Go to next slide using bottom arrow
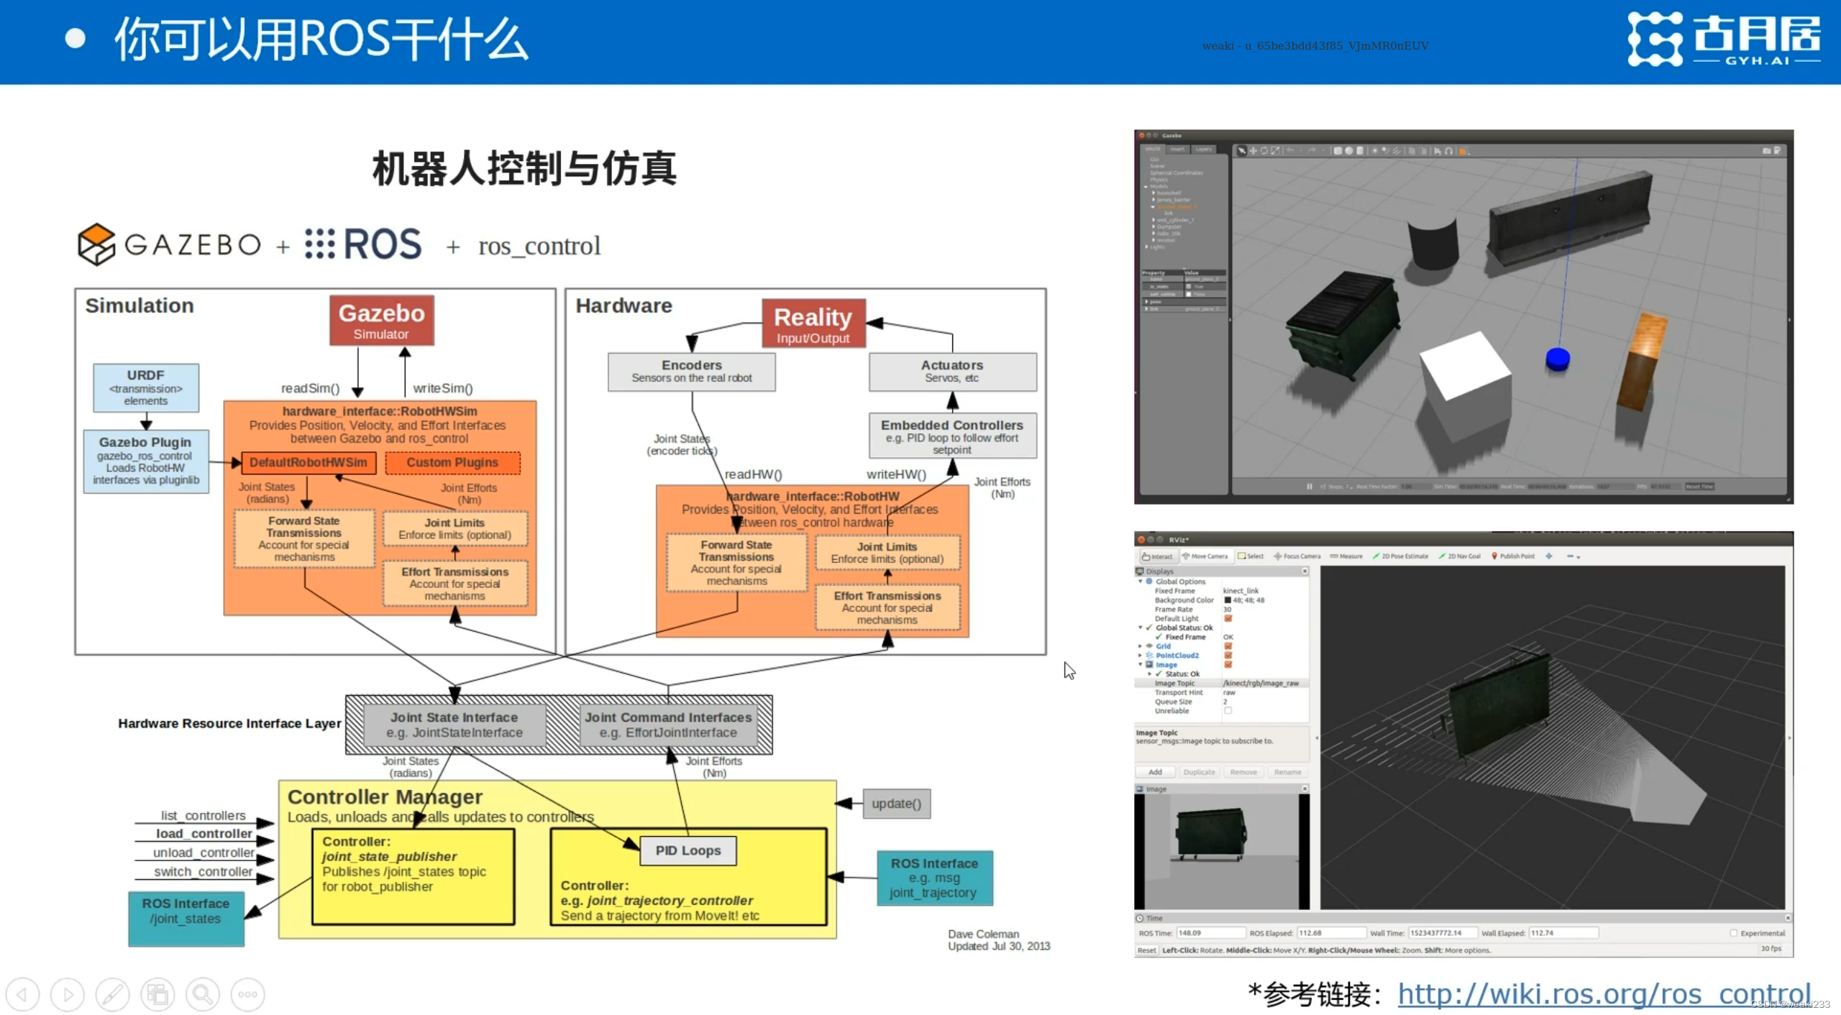This screenshot has width=1841, height=1015. click(x=68, y=994)
